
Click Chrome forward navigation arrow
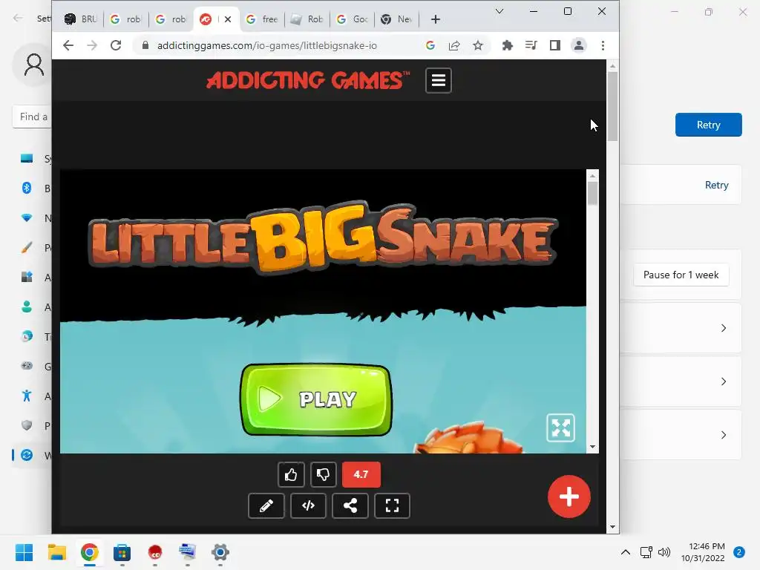point(92,45)
